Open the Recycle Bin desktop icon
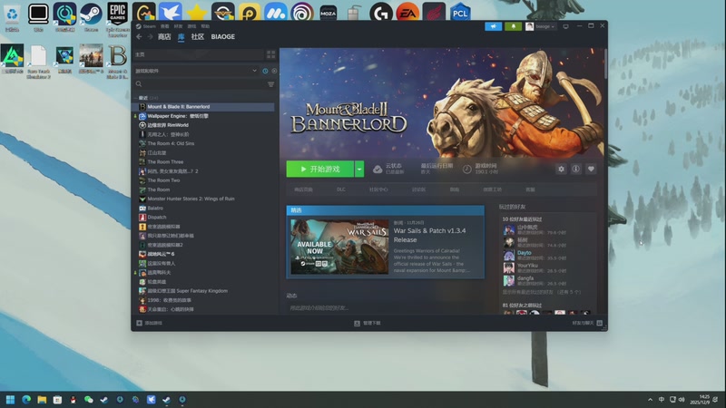The height and width of the screenshot is (408, 726). [12, 15]
